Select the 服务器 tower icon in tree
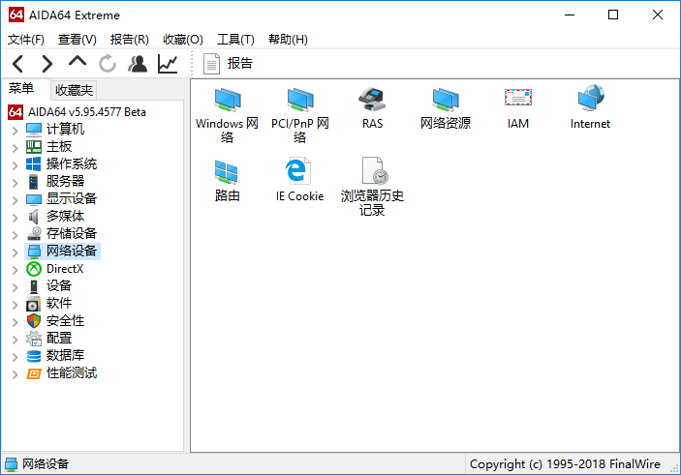This screenshot has height=475, width=681. tap(34, 182)
